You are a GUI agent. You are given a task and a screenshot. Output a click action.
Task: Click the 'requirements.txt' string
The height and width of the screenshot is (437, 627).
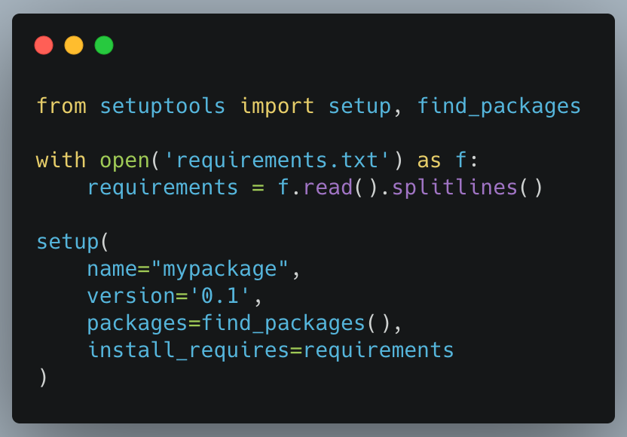point(277,160)
